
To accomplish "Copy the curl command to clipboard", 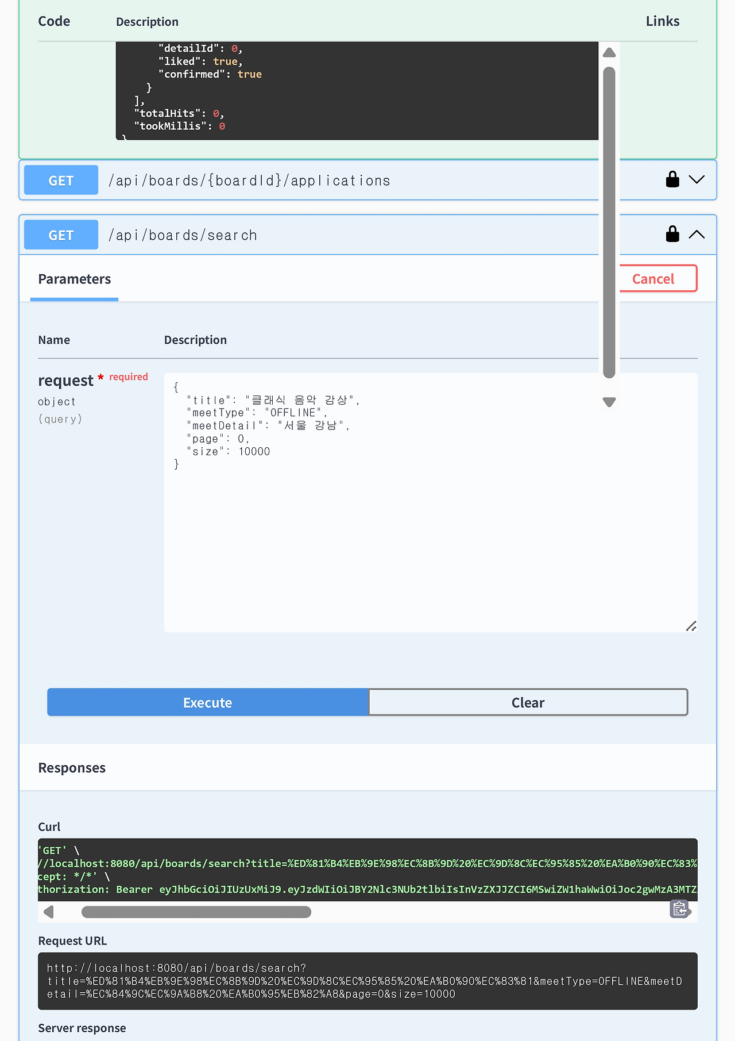I will coord(680,909).
